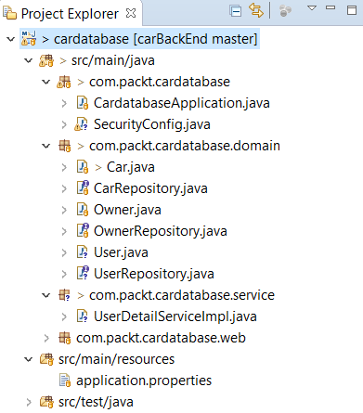Select SecurityConfig.java file

(152, 124)
